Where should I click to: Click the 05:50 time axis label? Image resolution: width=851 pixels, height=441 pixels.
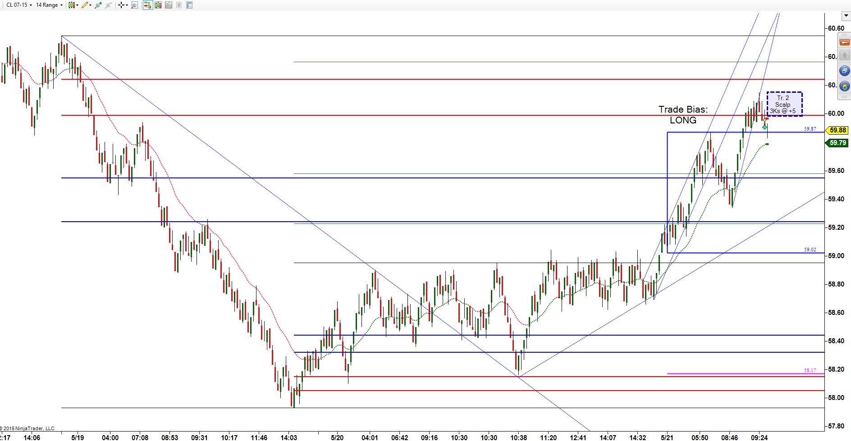pyautogui.click(x=700, y=437)
